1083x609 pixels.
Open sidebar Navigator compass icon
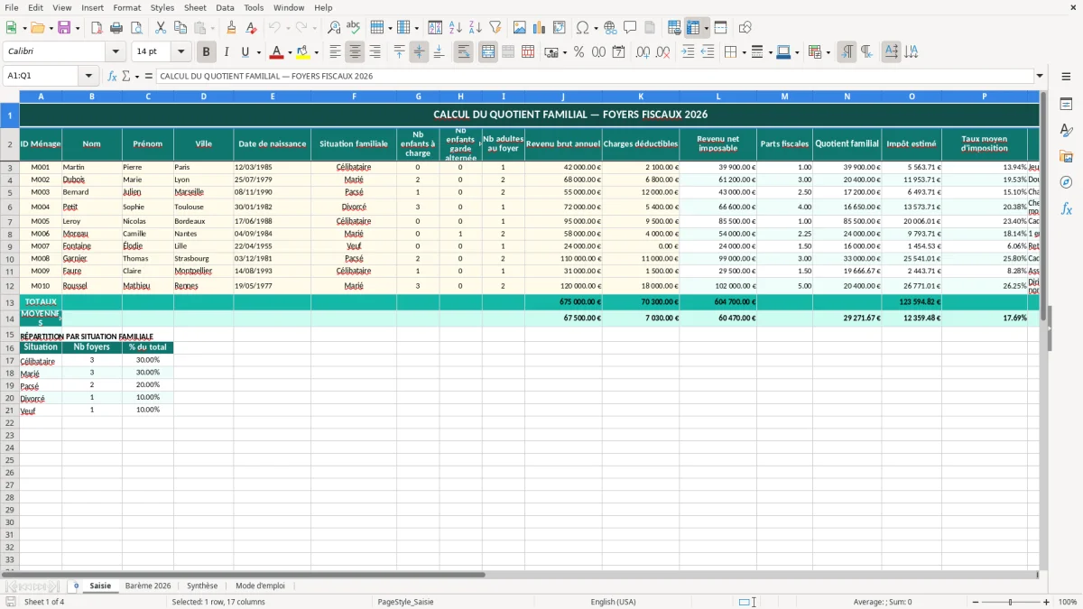coord(1066,182)
